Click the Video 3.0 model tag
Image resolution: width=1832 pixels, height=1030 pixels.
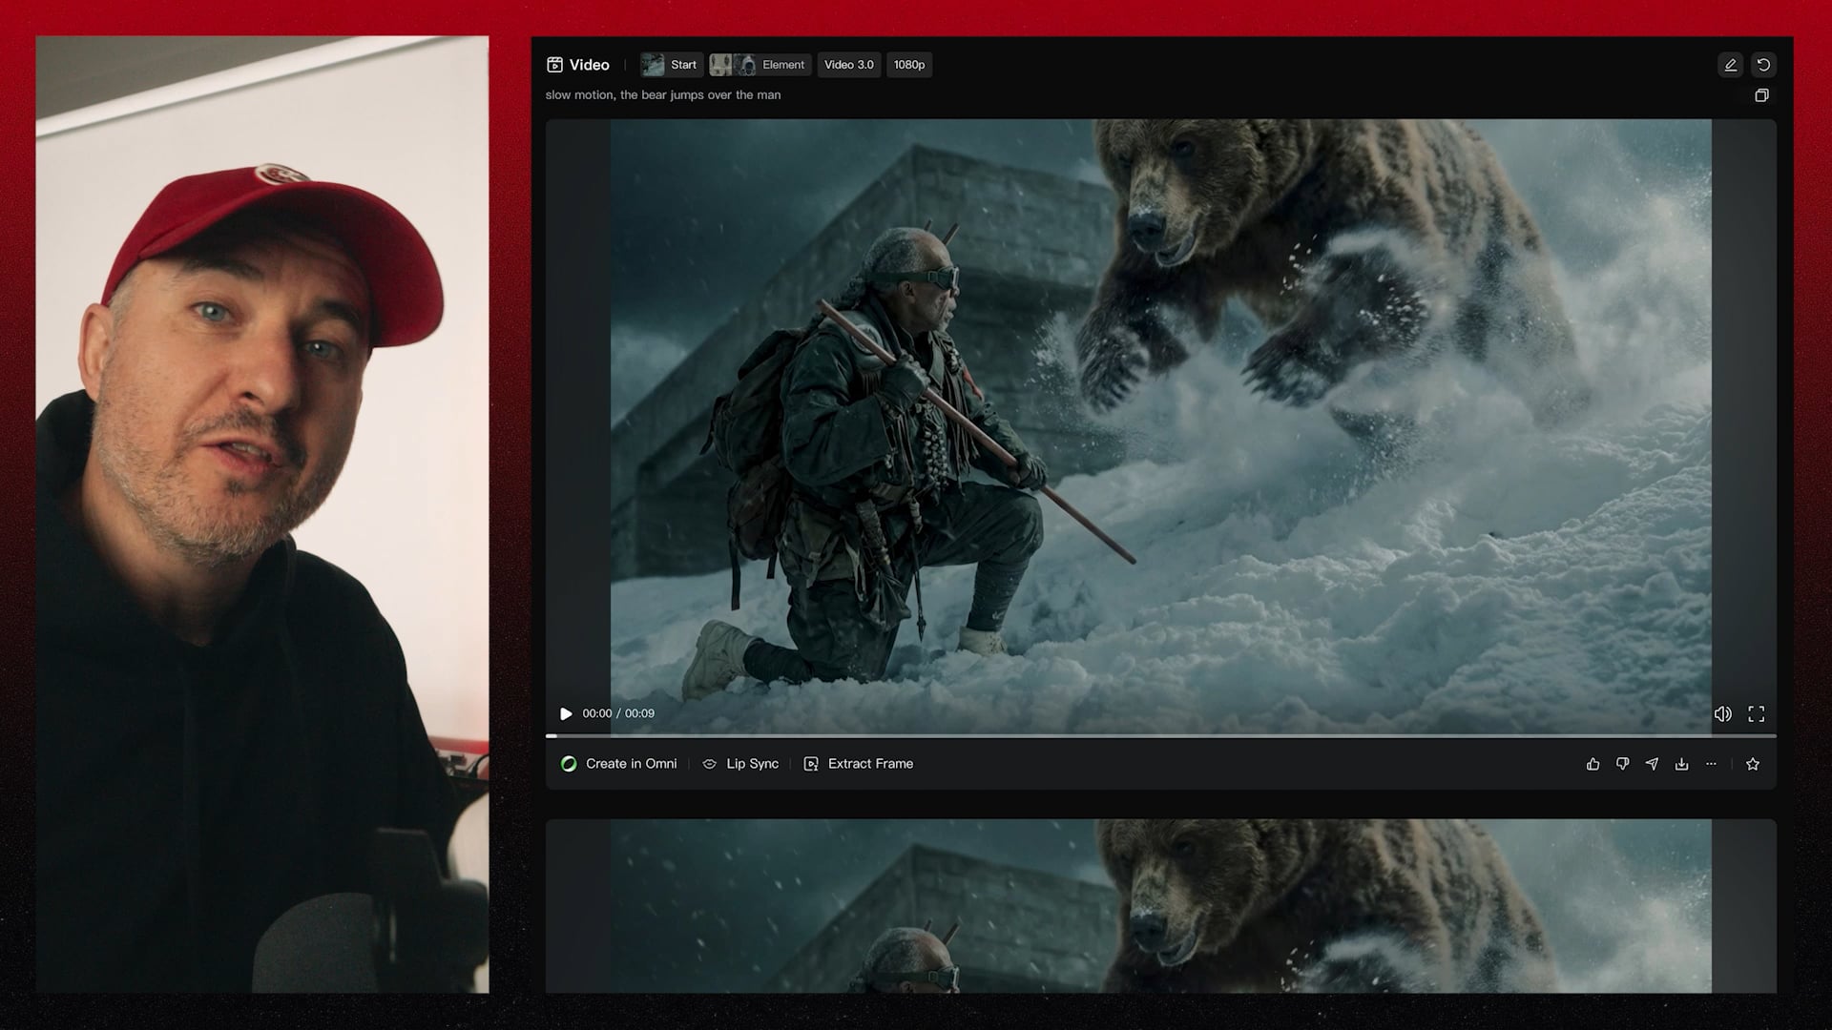pyautogui.click(x=848, y=65)
